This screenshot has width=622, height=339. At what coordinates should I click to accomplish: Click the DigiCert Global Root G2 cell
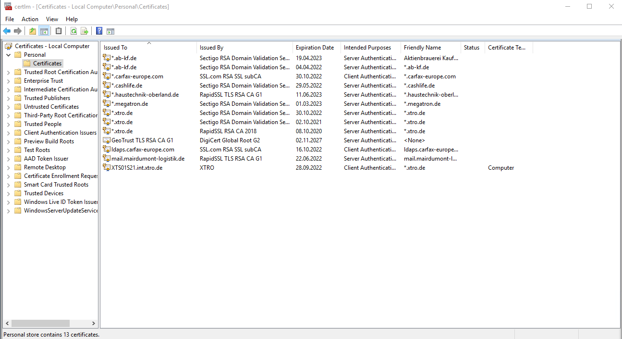pyautogui.click(x=230, y=140)
